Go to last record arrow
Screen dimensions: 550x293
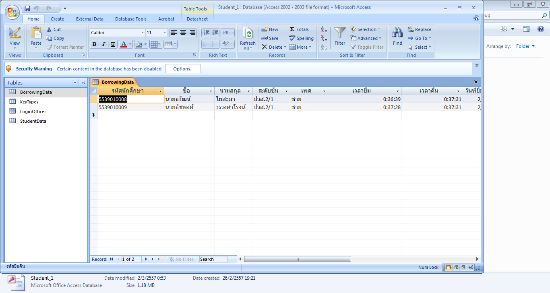(153, 259)
